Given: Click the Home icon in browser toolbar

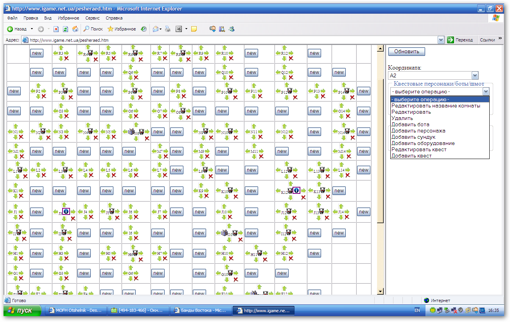Looking at the screenshot, I should pyautogui.click(x=75, y=29).
